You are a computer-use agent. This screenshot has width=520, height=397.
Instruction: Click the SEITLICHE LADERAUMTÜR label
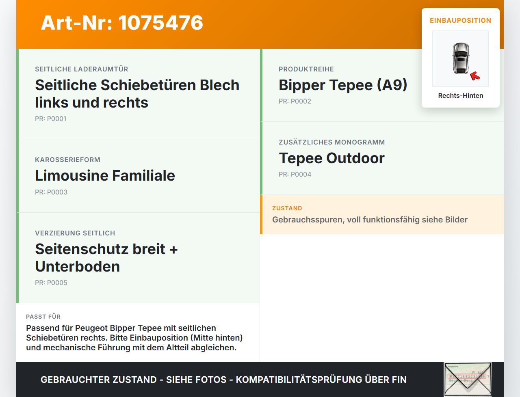coord(82,69)
